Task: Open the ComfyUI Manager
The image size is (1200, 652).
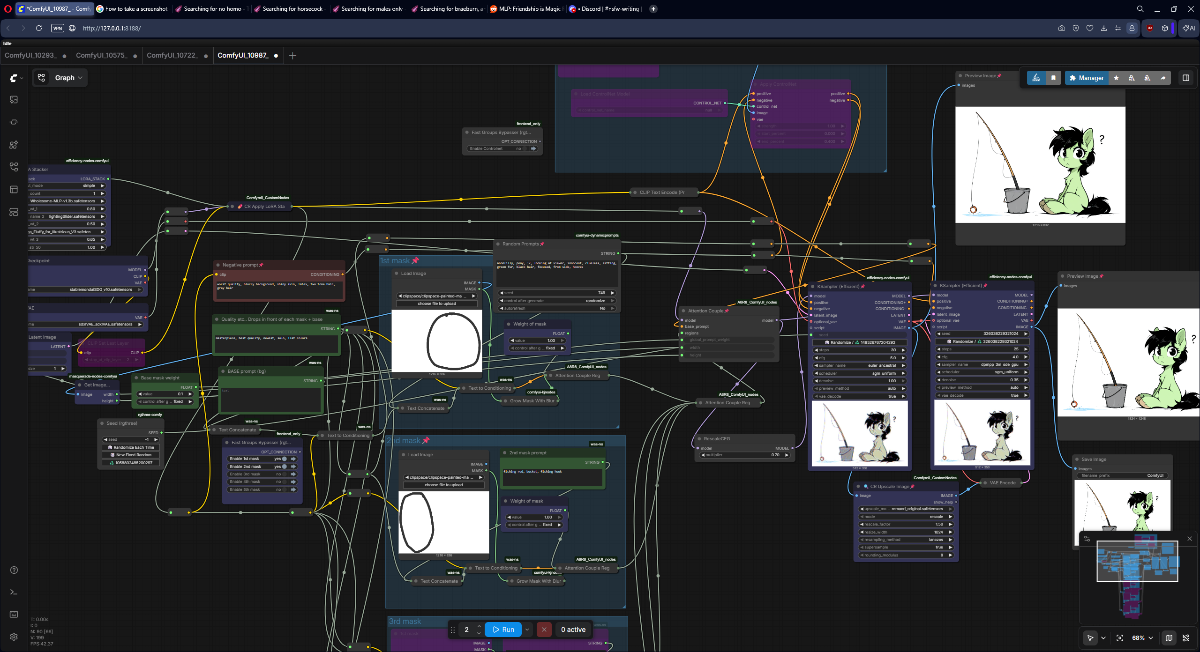Action: (x=1086, y=78)
